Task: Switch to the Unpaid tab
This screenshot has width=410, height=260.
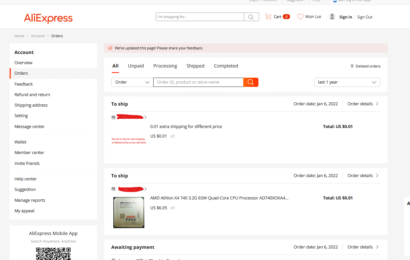Action: pos(136,66)
